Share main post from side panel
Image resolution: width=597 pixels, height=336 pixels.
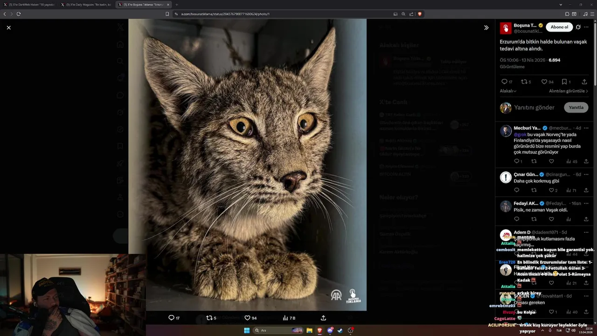[584, 82]
